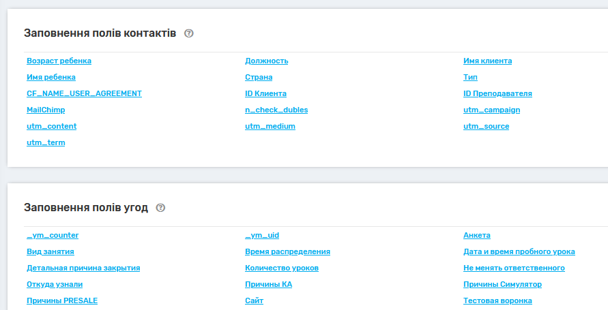Click the Страна field link
The height and width of the screenshot is (310, 608).
(259, 77)
